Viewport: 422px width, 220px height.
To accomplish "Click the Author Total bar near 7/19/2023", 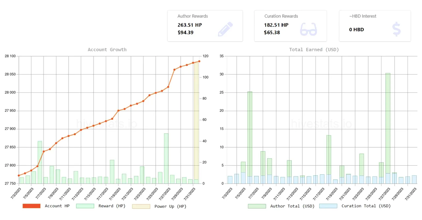I will [x=329, y=155].
